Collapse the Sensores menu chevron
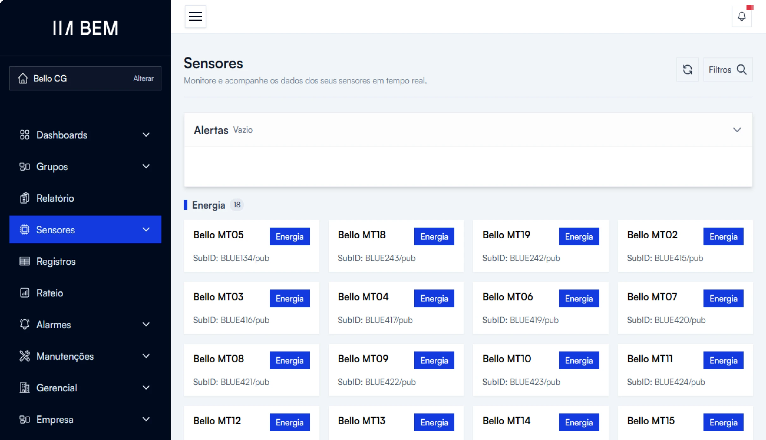The image size is (766, 440). click(146, 229)
